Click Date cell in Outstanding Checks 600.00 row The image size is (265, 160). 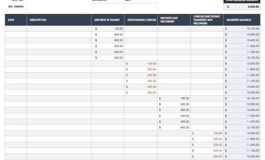tap(16, 93)
